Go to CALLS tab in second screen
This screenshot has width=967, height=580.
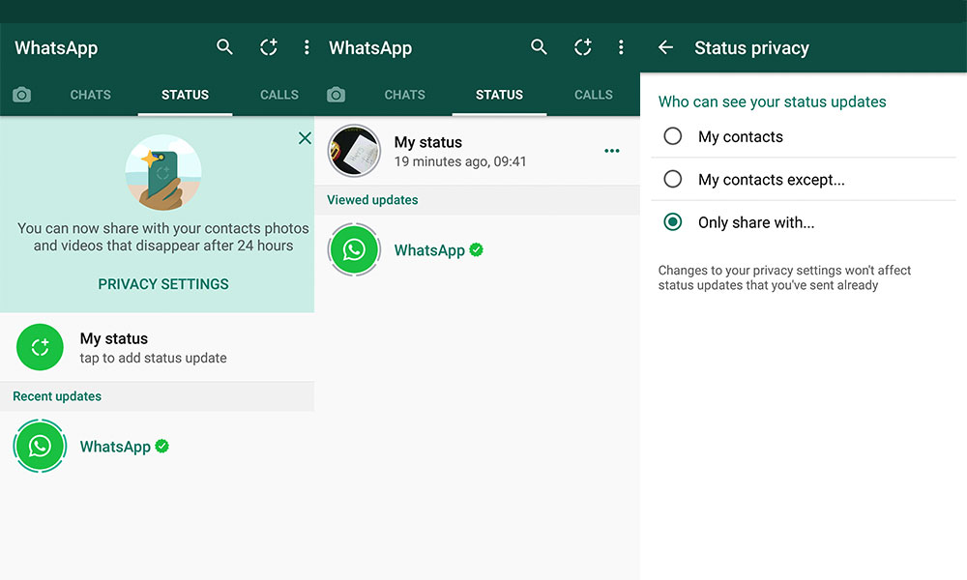click(x=594, y=95)
